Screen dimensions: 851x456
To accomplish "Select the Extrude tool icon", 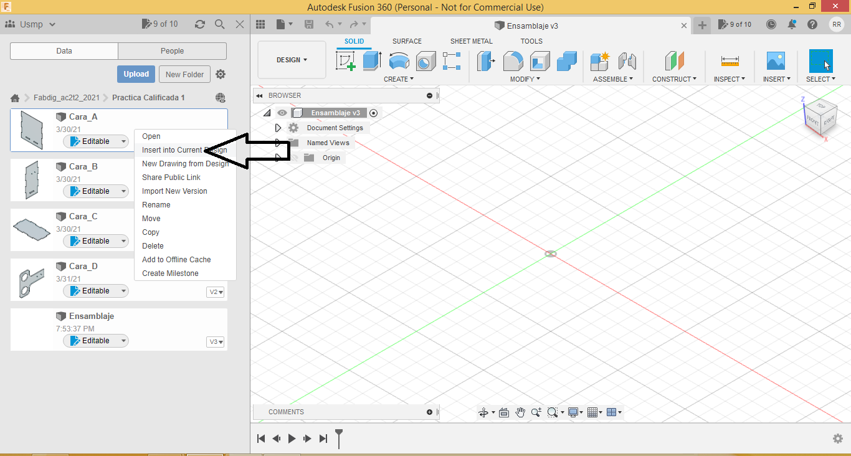I will point(372,61).
